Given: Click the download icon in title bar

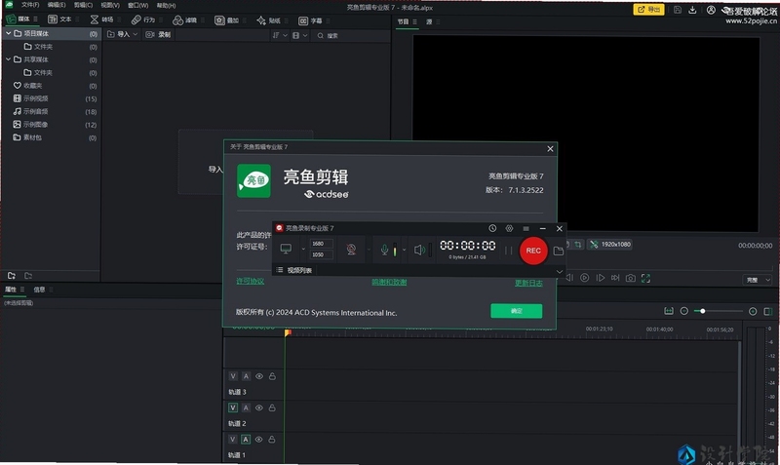Looking at the screenshot, I should (x=692, y=10).
